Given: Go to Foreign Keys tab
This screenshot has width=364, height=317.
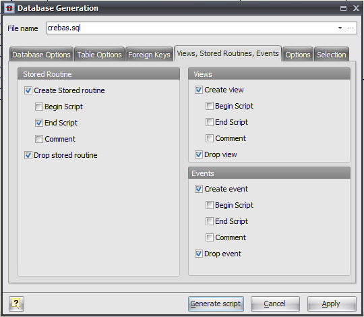Looking at the screenshot, I should coord(149,55).
